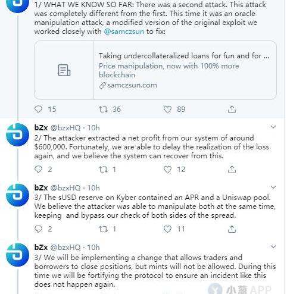Reply to the sUSD reserve tweet

coord(38,229)
